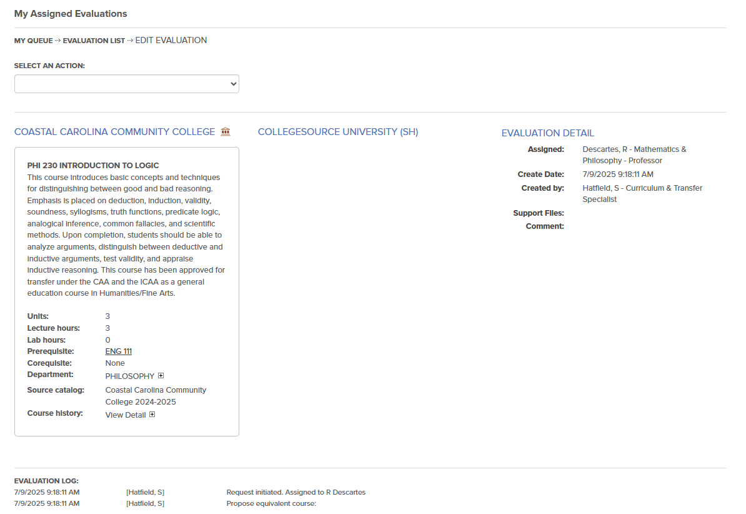
Task: Click the Corequisite value None
Action: click(x=115, y=363)
